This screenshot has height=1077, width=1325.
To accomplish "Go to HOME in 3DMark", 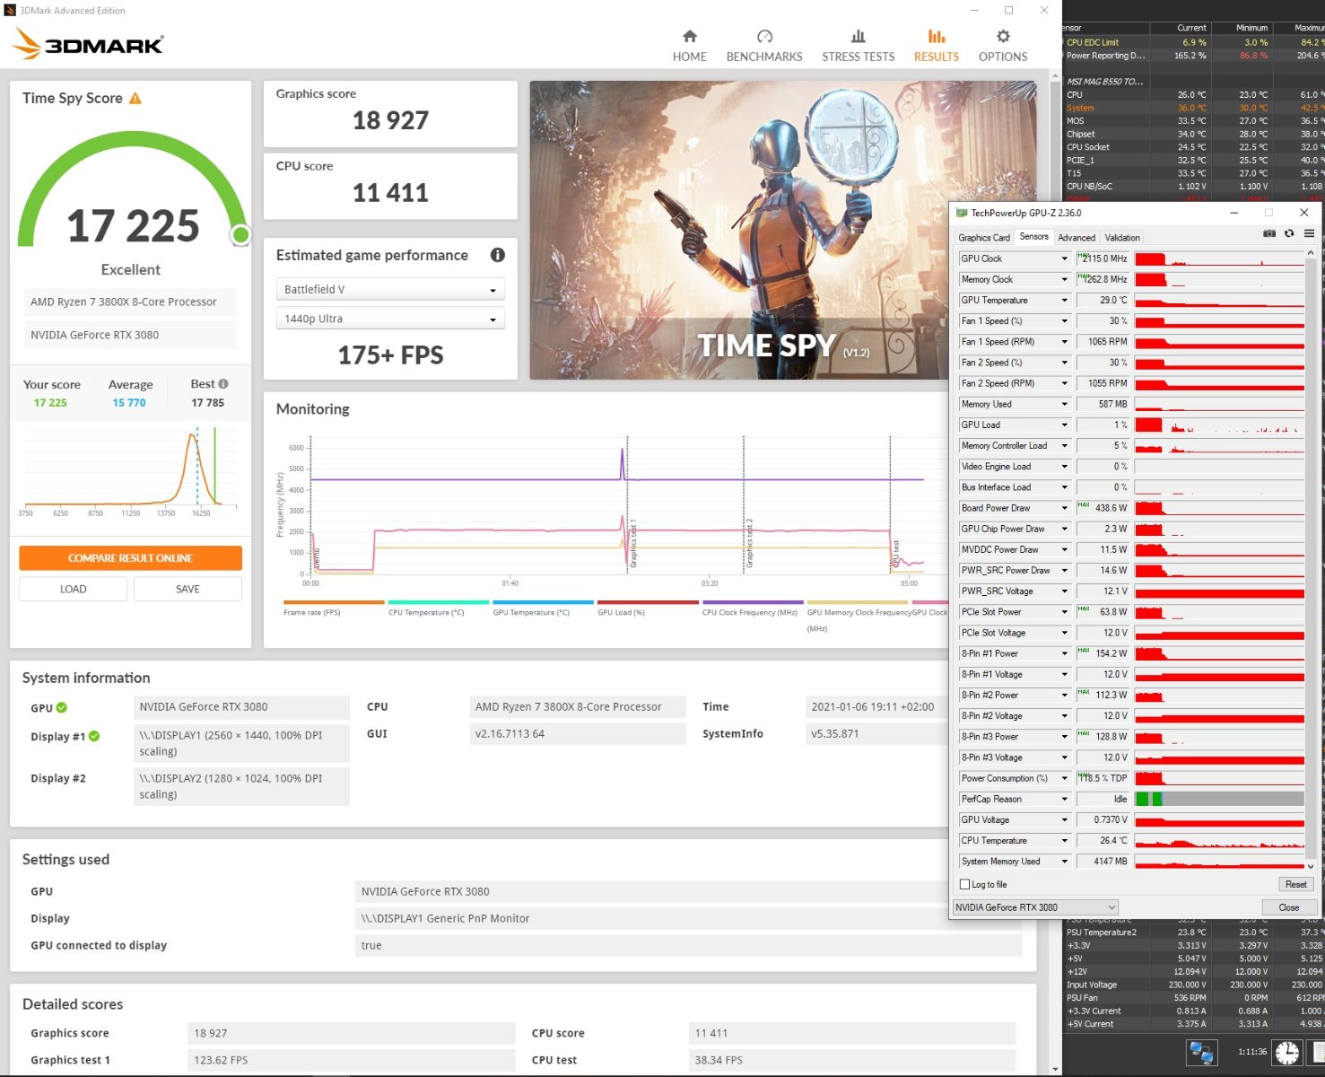I will coord(690,57).
